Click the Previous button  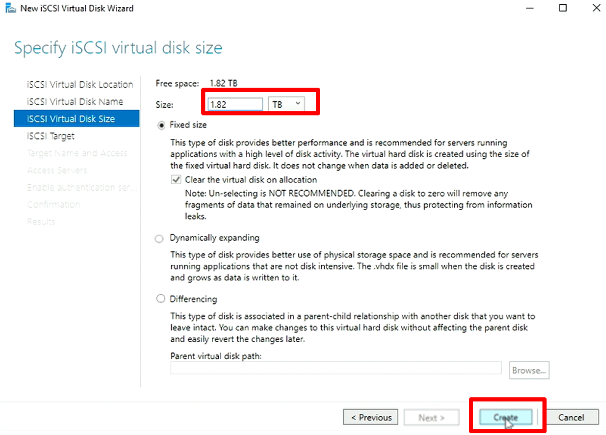tap(371, 417)
